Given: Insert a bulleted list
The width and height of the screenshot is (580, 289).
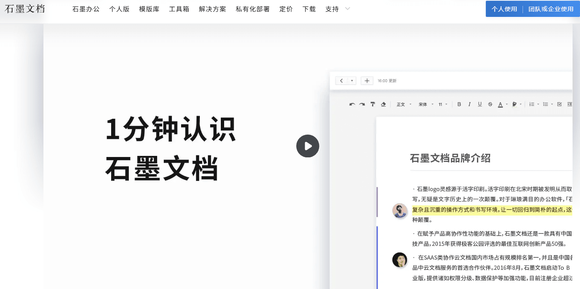Looking at the screenshot, I should point(546,104).
